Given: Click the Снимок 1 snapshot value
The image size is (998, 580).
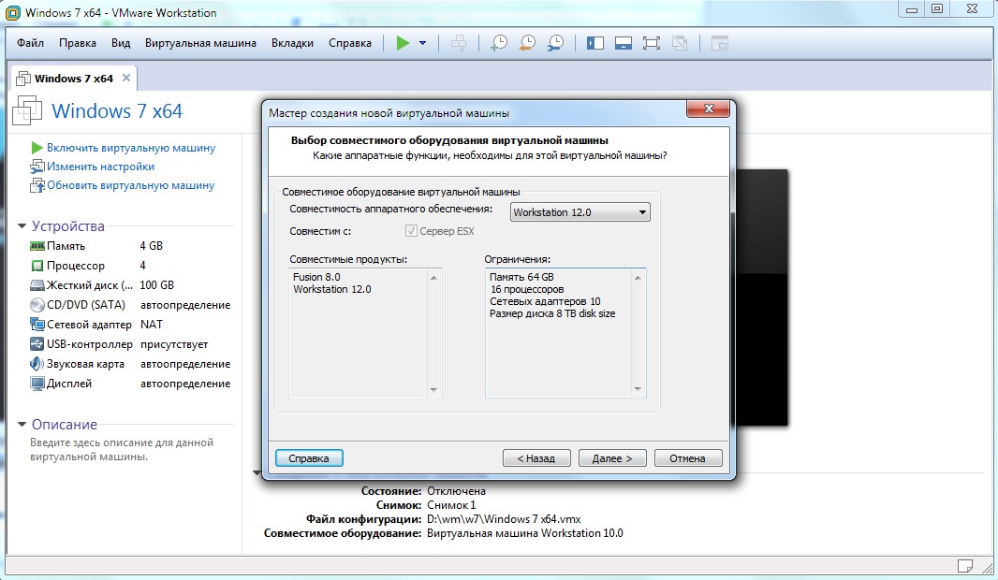Looking at the screenshot, I should [x=451, y=505].
